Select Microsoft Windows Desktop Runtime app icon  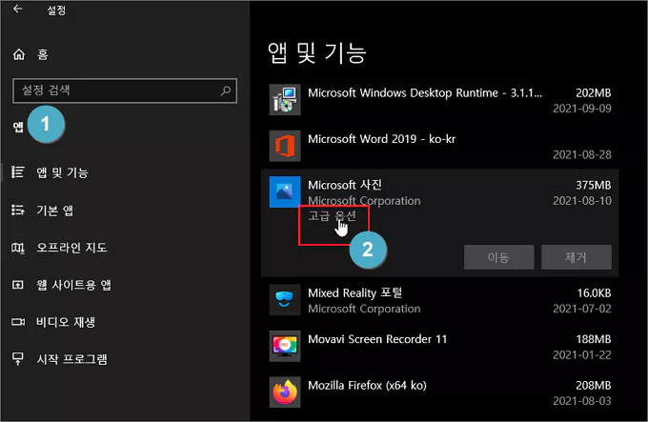[285, 99]
